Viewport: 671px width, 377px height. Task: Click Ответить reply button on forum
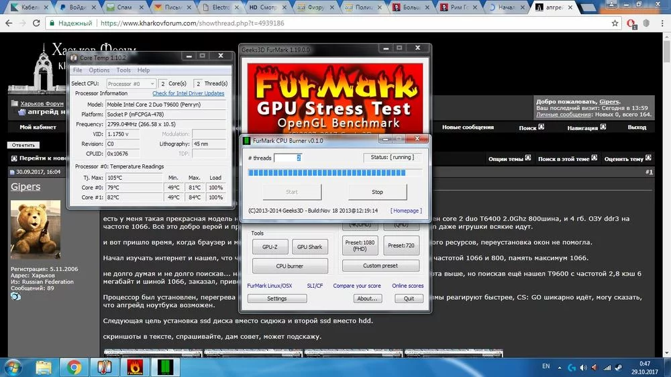click(23, 145)
